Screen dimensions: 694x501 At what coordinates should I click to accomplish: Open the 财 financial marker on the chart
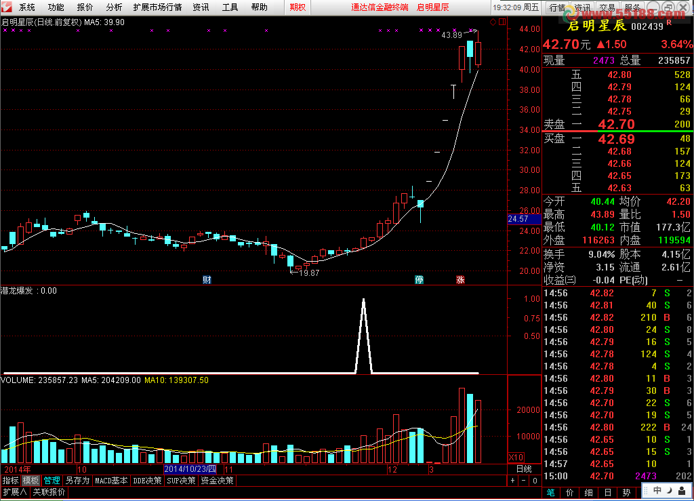(x=207, y=280)
